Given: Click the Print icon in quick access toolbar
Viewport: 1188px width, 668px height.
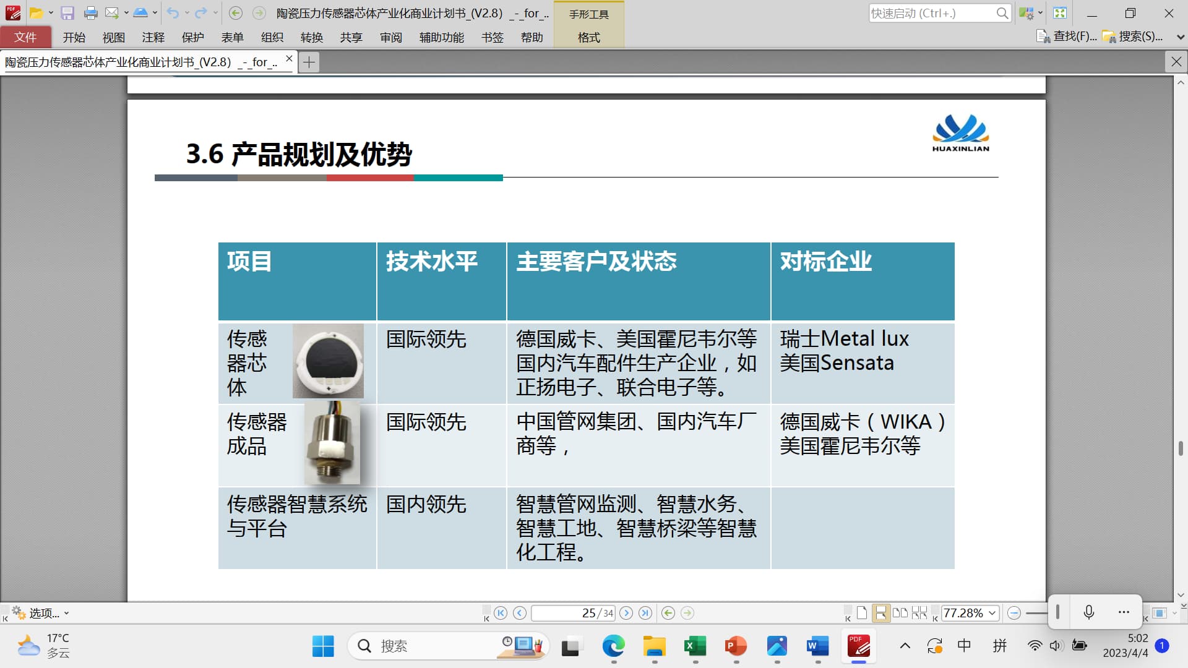Looking at the screenshot, I should click(90, 13).
